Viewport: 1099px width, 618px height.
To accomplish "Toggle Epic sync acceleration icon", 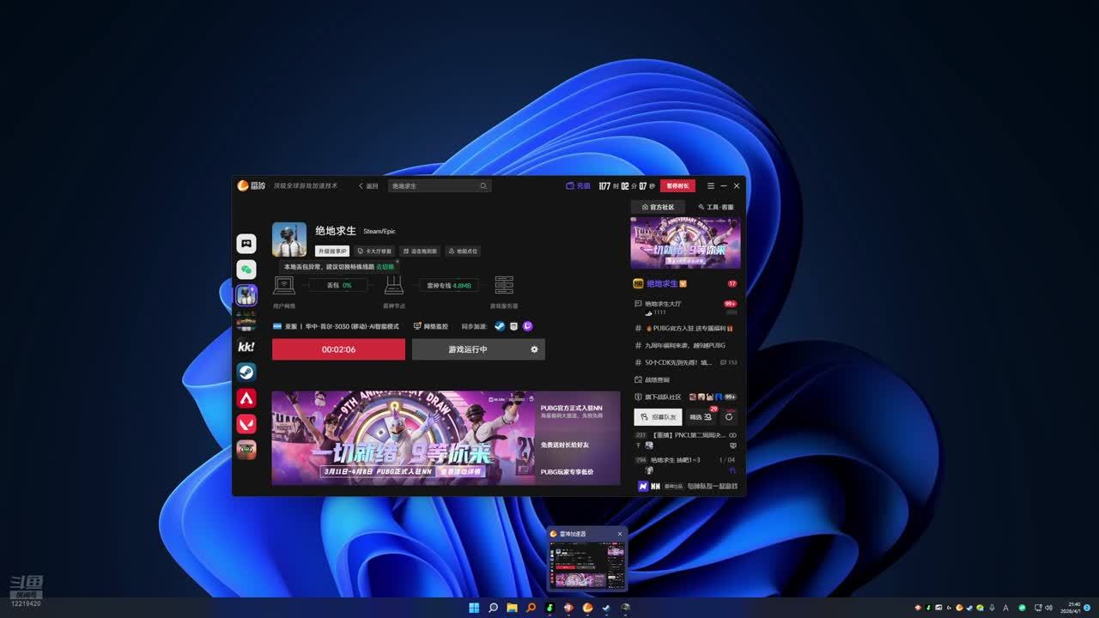I will pyautogui.click(x=513, y=326).
